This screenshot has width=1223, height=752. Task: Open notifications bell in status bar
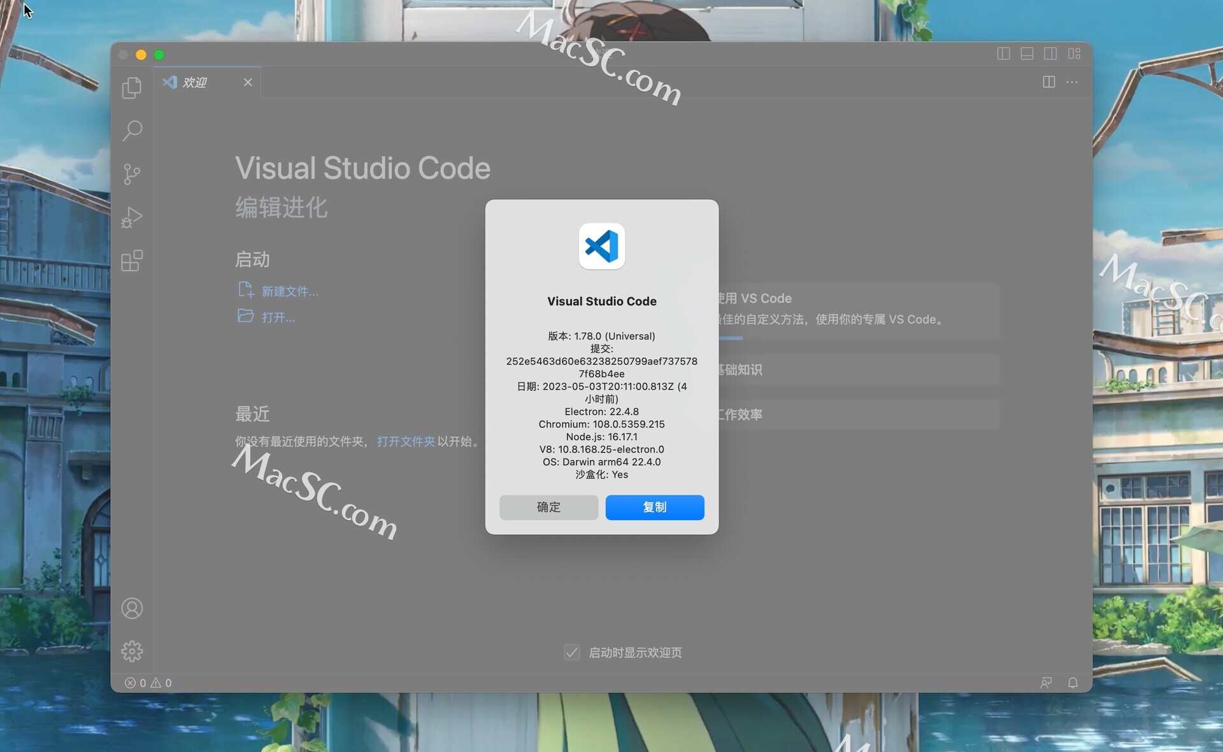(x=1073, y=683)
